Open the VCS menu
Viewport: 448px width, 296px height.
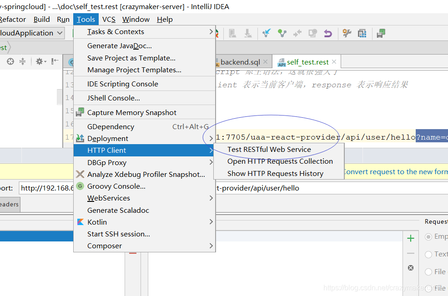point(109,20)
